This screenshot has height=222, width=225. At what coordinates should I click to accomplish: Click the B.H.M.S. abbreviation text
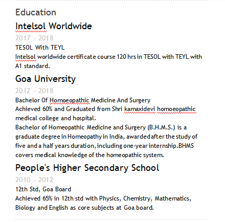pos(162,127)
